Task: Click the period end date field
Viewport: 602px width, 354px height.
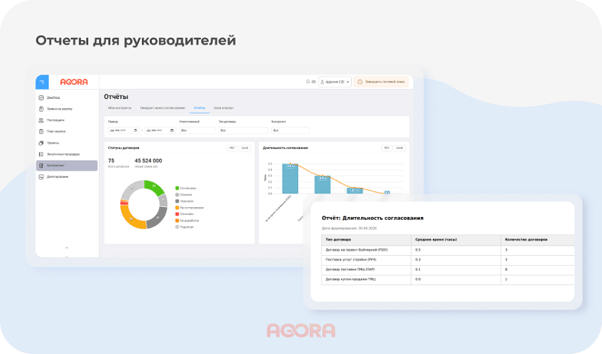Action: click(160, 130)
